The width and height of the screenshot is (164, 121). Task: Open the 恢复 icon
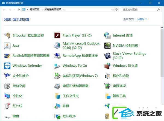57,106
